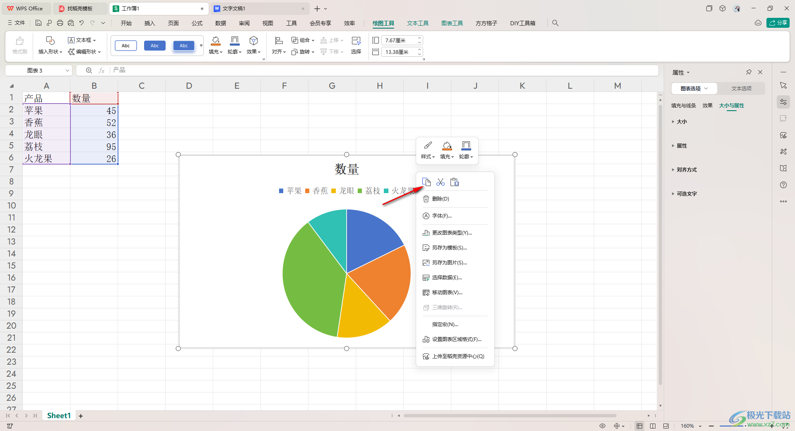795x431 pixels.
Task: Open the File menu button
Action: [x=17, y=23]
